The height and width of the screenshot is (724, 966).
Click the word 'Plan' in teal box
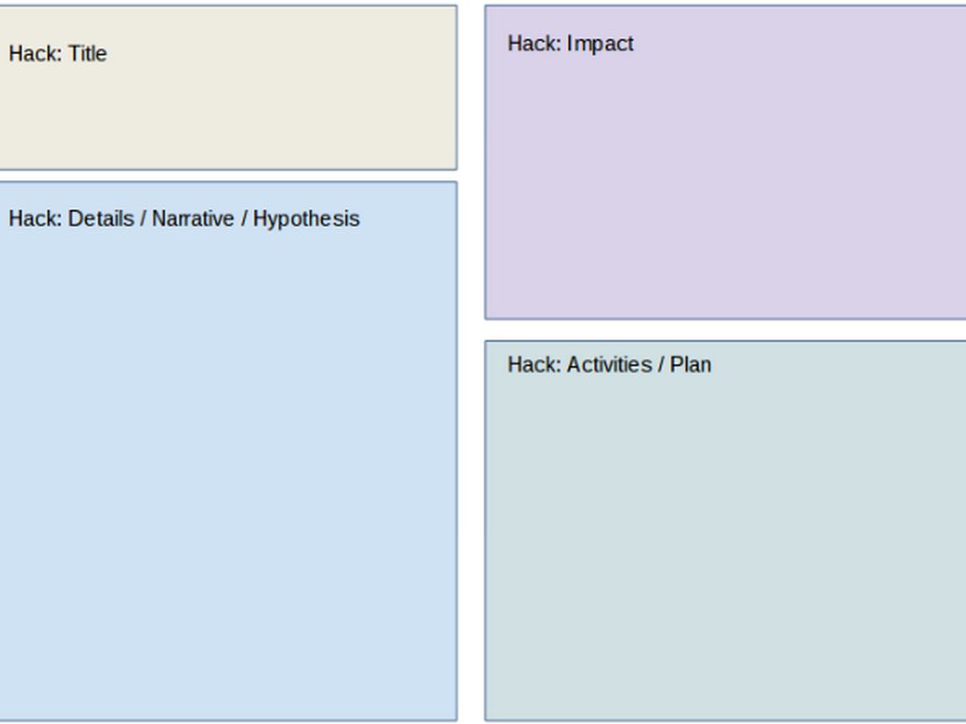pyautogui.click(x=691, y=365)
